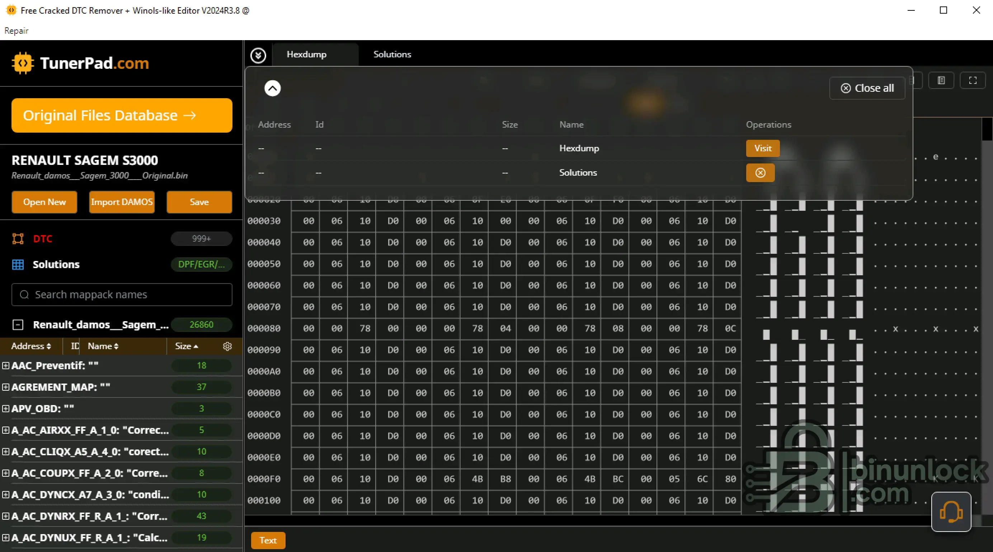This screenshot has width=993, height=552.
Task: Sort the map list by Size
Action: (187, 346)
